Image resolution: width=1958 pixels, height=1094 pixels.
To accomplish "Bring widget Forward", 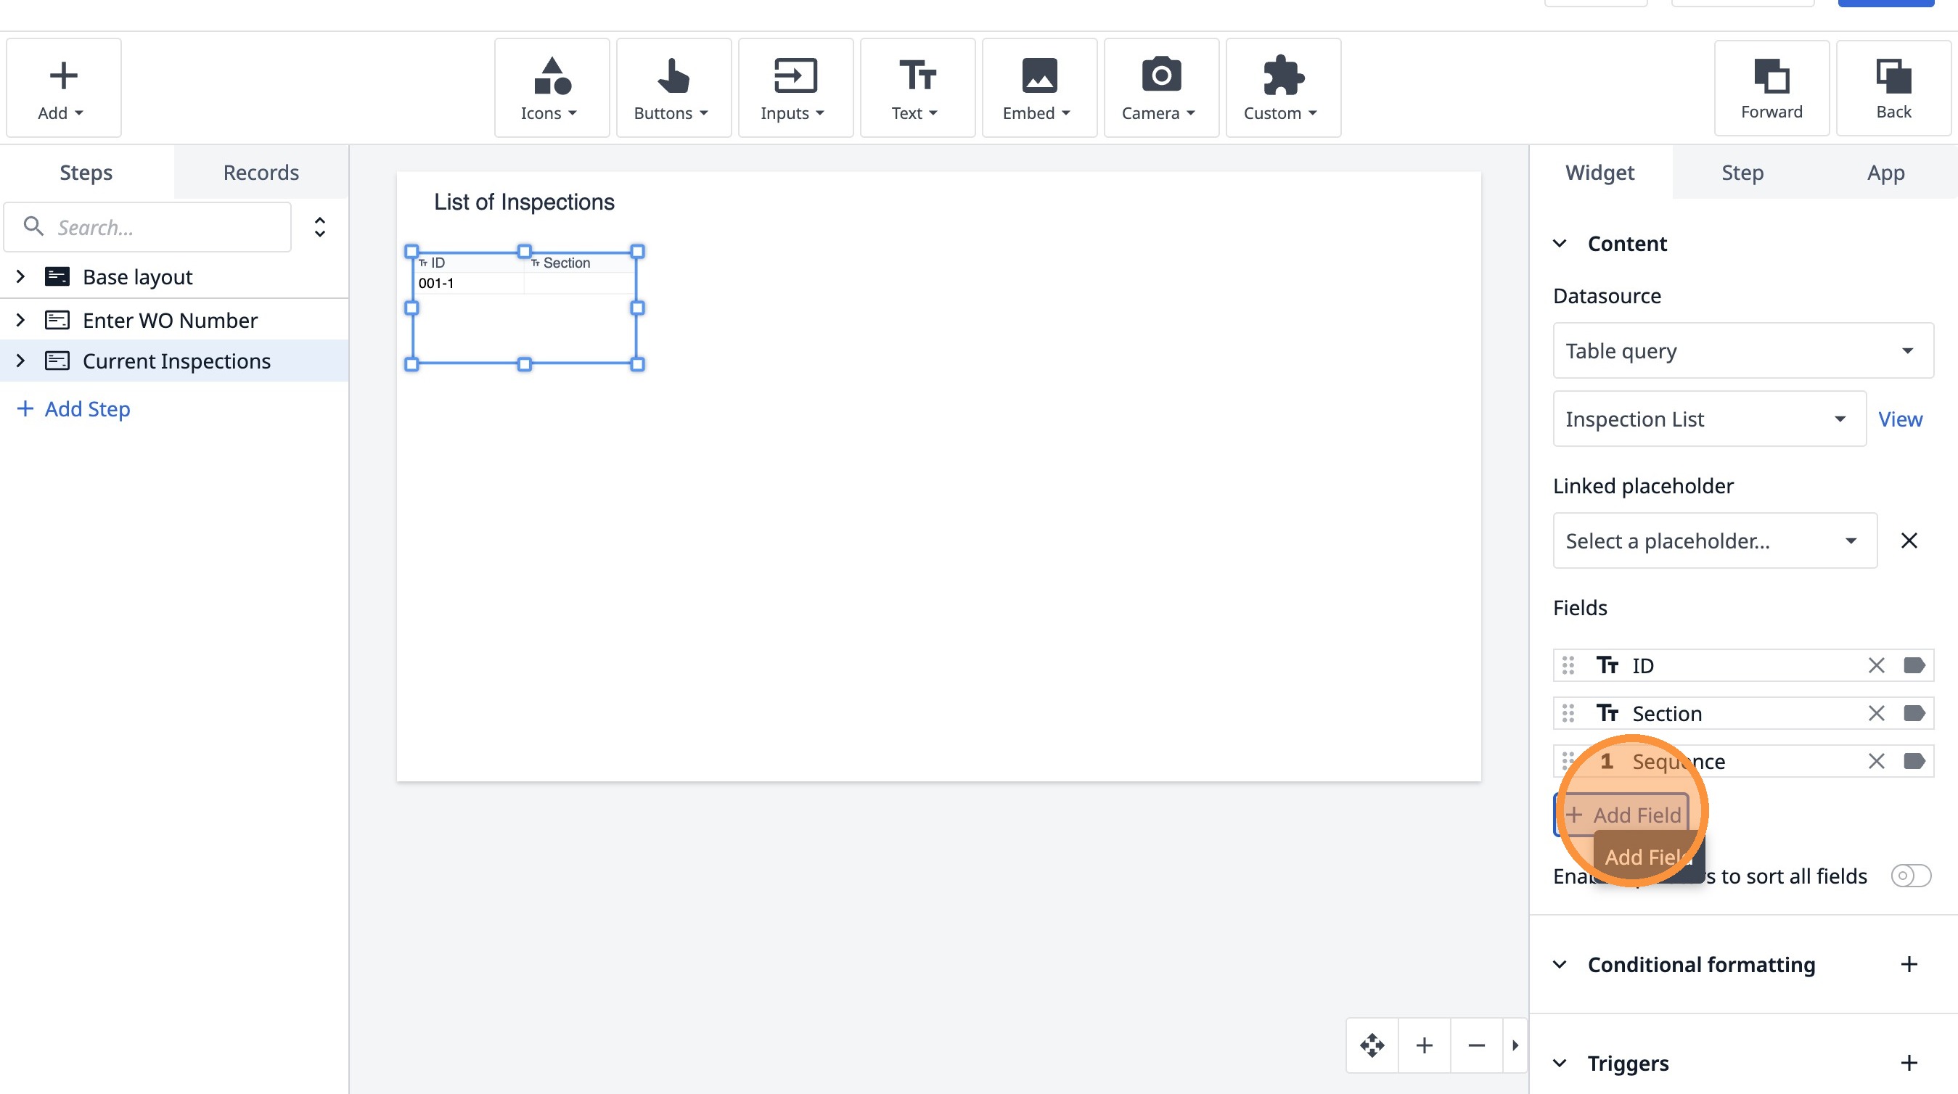I will [1770, 88].
